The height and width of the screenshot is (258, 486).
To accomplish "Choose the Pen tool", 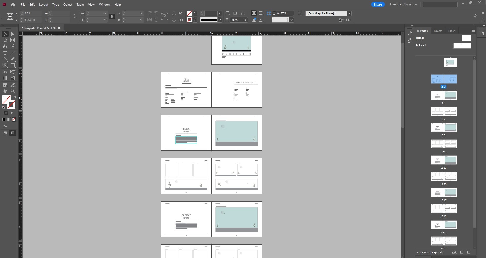I will click(x=5, y=59).
